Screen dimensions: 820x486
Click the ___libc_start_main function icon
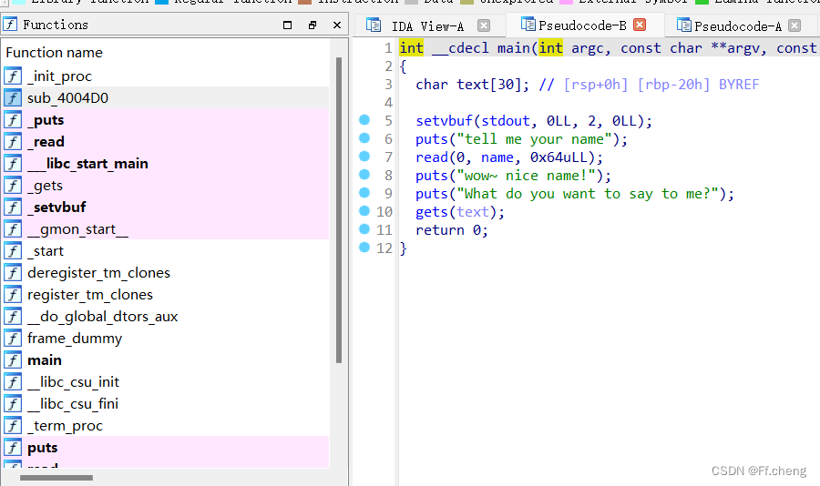[x=13, y=164]
